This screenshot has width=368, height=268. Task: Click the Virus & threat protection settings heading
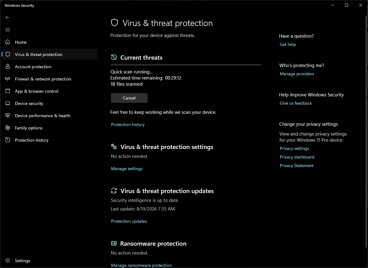(167, 147)
